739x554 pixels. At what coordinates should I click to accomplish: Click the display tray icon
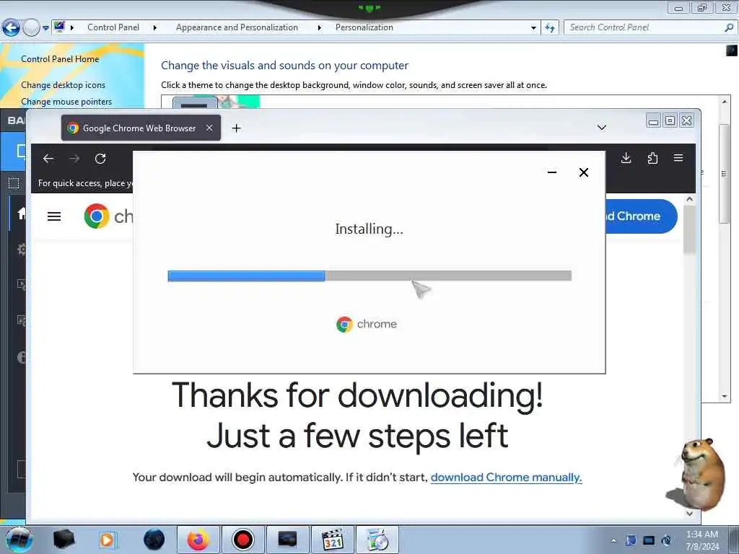point(649,540)
